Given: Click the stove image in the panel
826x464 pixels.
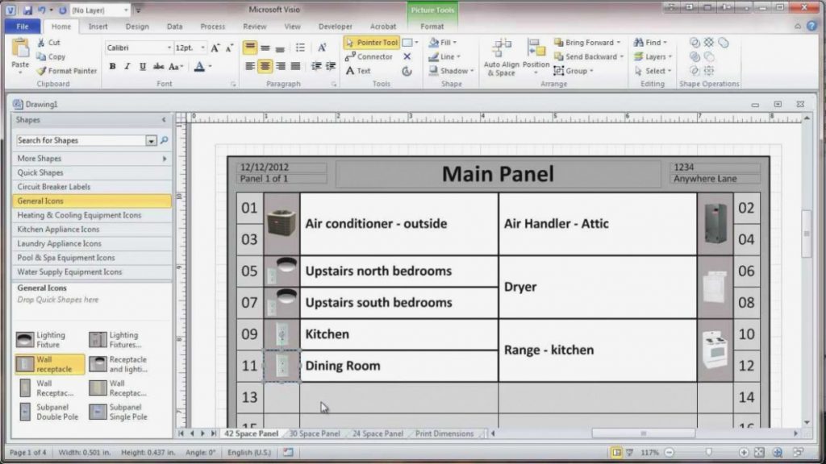Looking at the screenshot, I should point(714,350).
